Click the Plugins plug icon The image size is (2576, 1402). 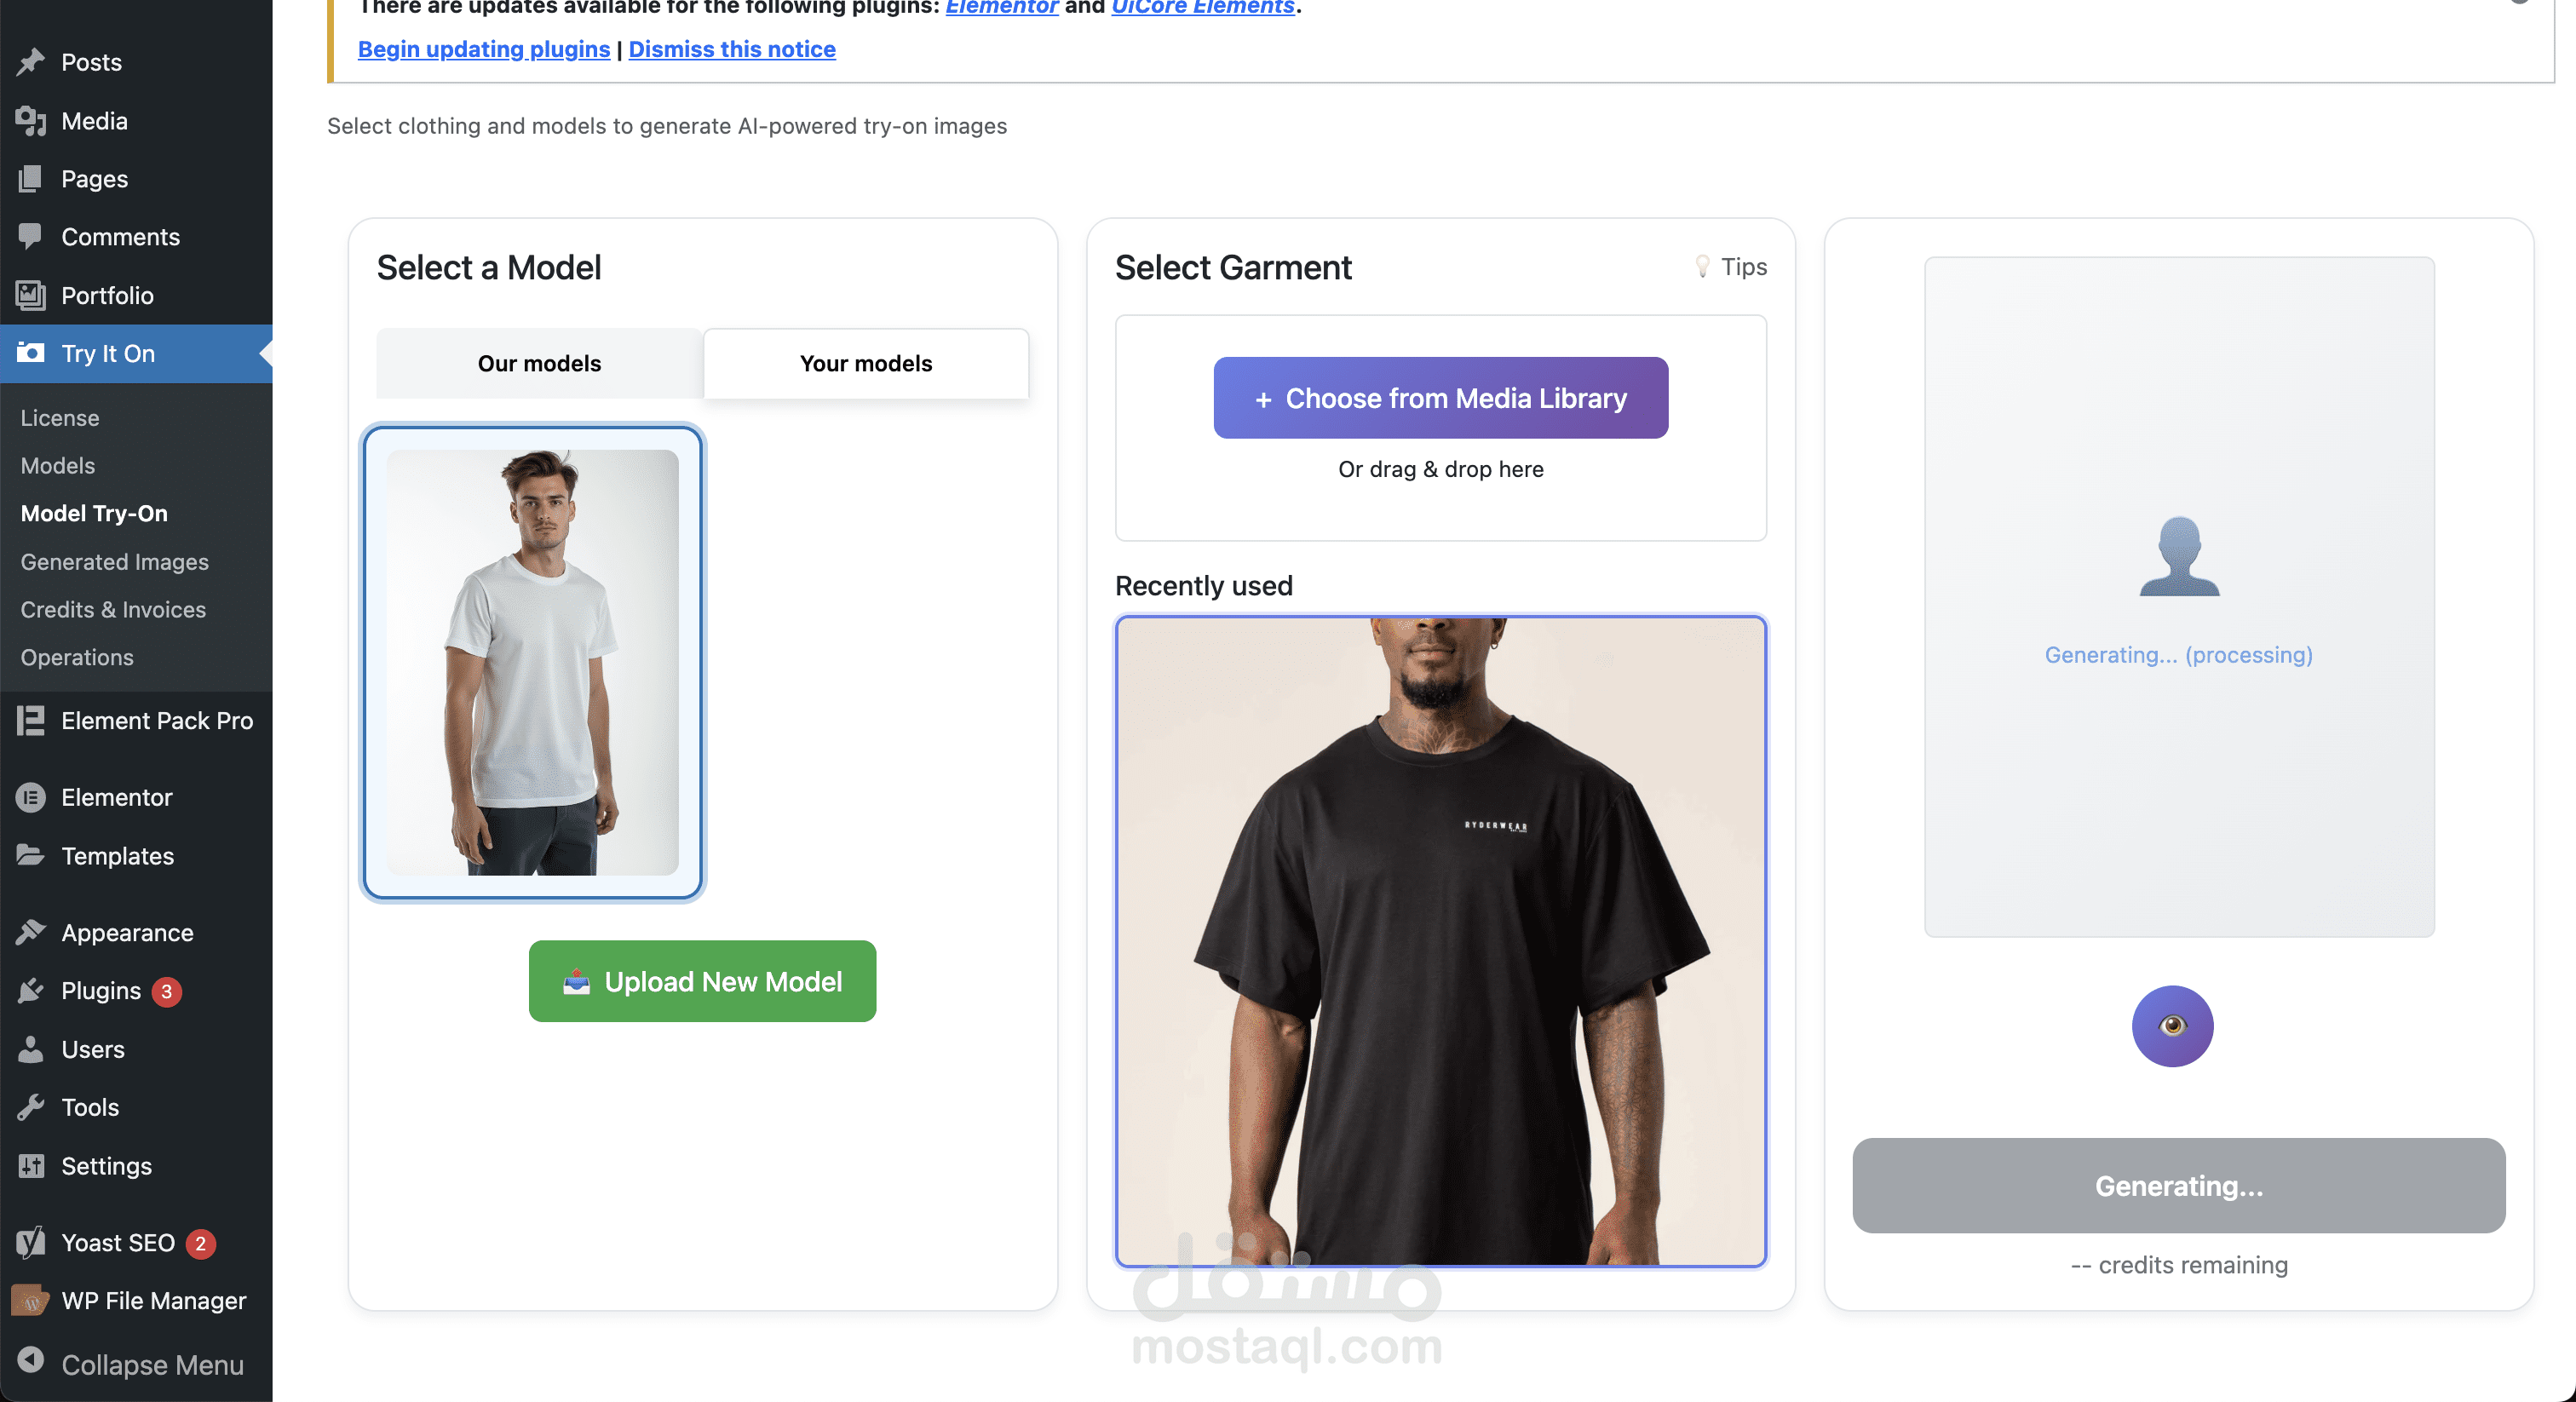(x=31, y=991)
